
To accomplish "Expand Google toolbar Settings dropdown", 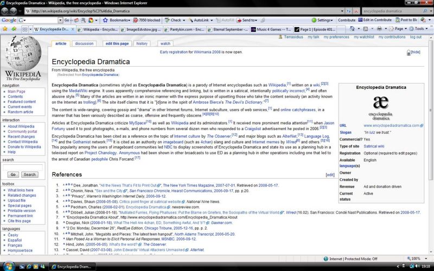I will tap(325, 20).
